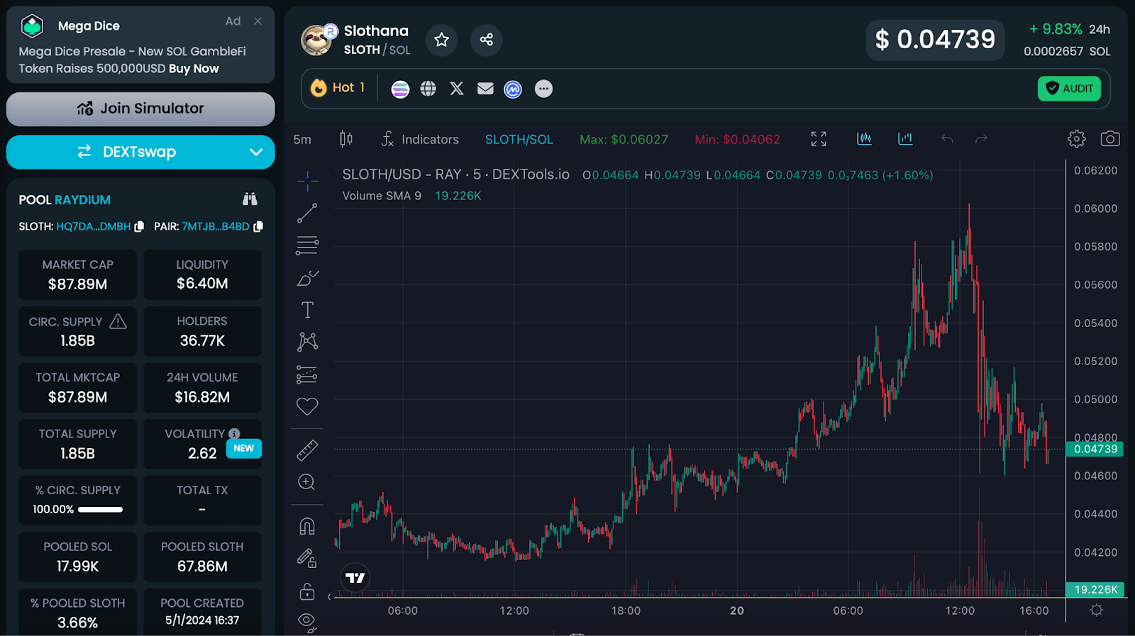Click the Mega Dice ad logo
Viewport: 1135px width, 636px height.
pos(32,26)
